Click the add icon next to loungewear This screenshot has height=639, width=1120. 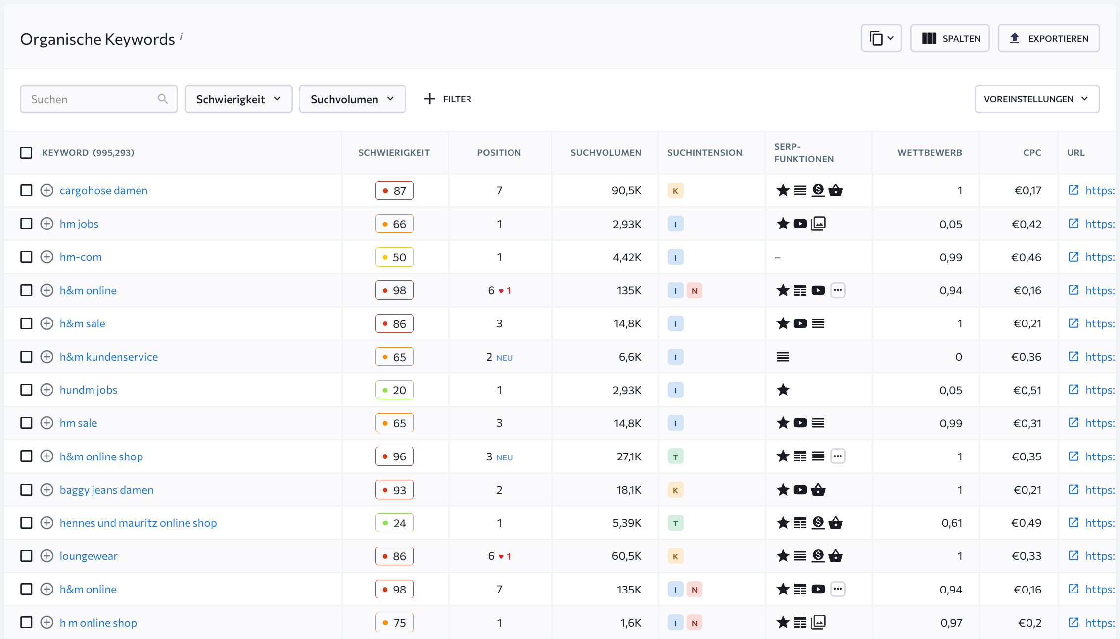pos(47,556)
